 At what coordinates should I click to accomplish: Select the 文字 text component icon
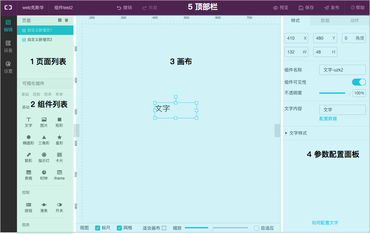28,120
